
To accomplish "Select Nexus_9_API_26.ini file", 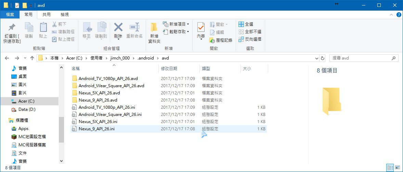I will pos(169,129).
